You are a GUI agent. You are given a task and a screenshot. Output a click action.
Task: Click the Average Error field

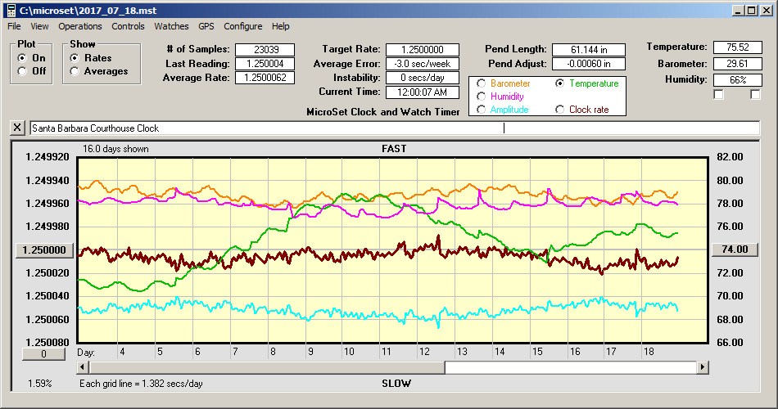point(423,64)
